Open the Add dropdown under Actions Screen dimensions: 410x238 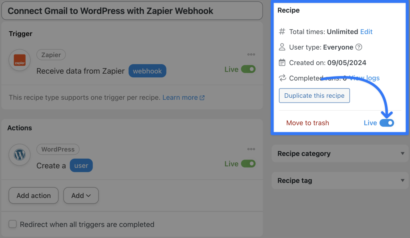click(x=81, y=196)
